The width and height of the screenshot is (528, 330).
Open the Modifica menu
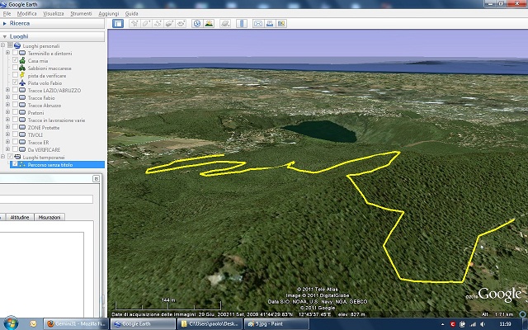click(26, 13)
